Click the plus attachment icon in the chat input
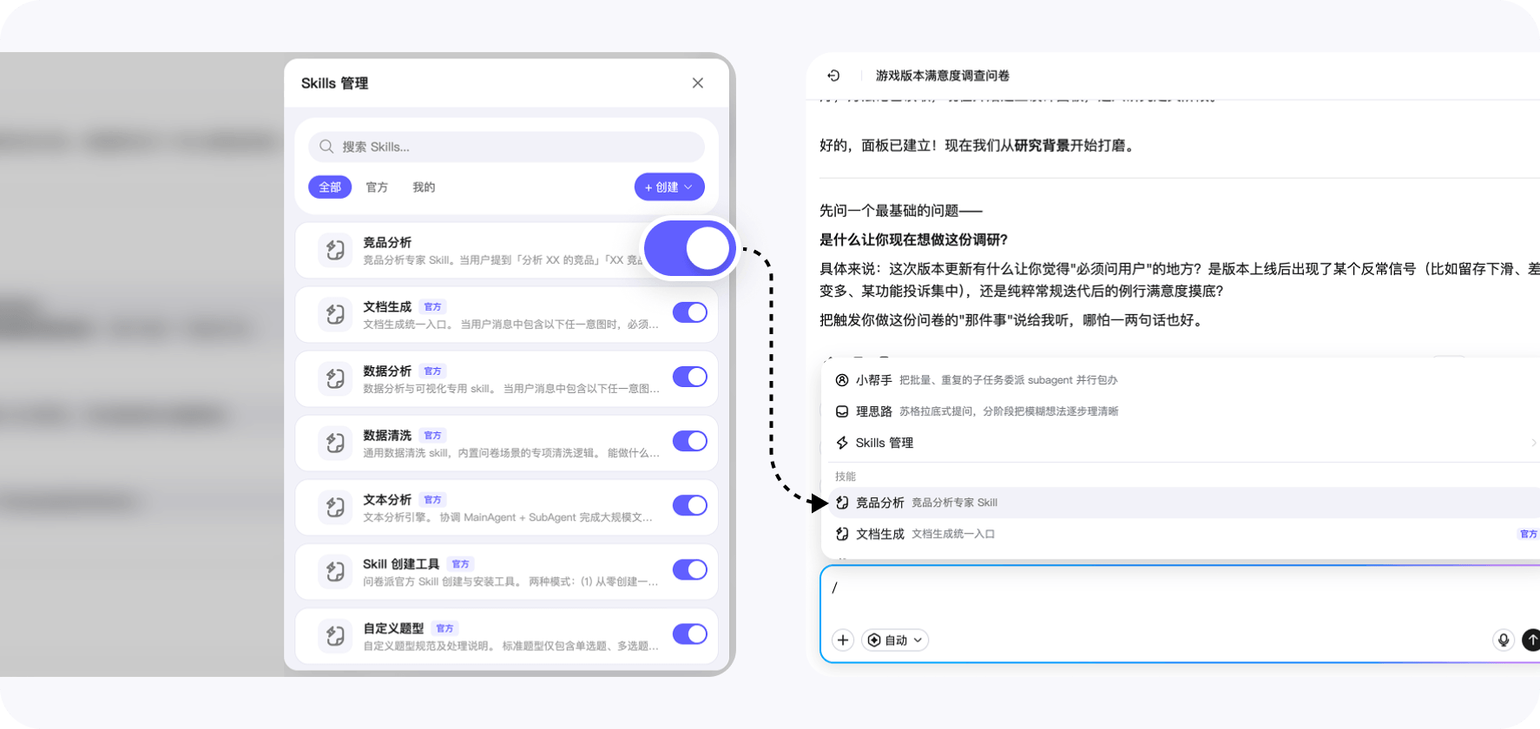 pos(843,640)
